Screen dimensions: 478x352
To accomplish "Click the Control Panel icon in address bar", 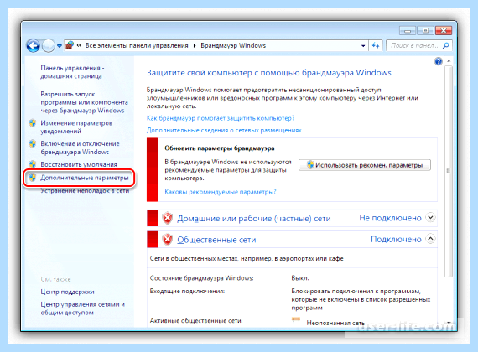I will pos(70,45).
